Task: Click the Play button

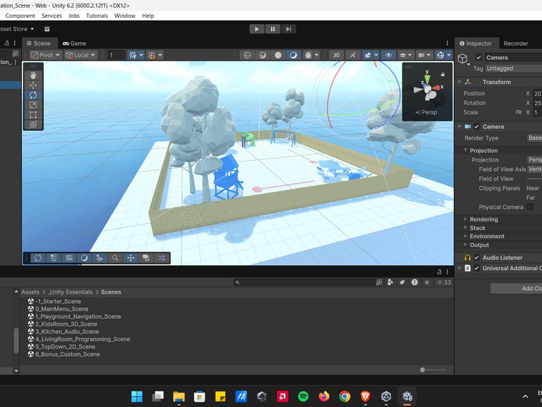Action: coord(257,28)
